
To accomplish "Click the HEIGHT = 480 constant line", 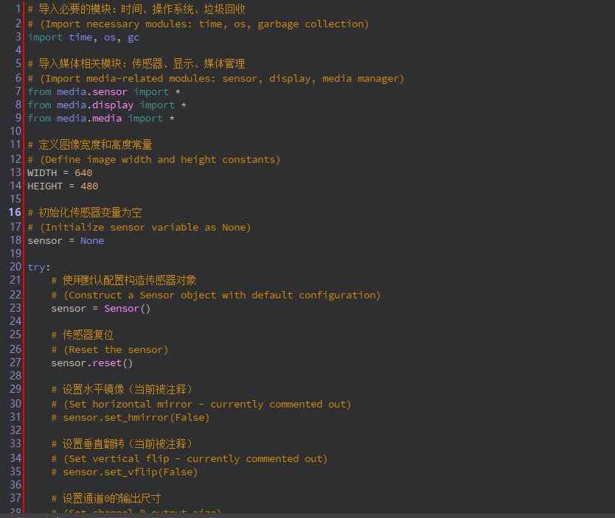I will point(63,186).
